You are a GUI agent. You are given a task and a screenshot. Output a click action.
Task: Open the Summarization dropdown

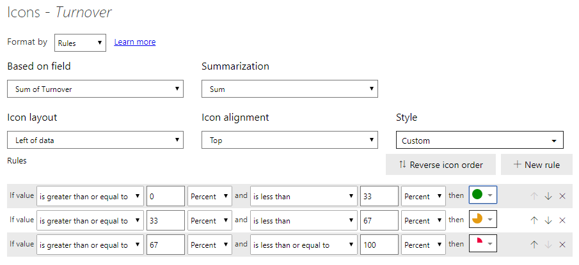click(x=289, y=89)
